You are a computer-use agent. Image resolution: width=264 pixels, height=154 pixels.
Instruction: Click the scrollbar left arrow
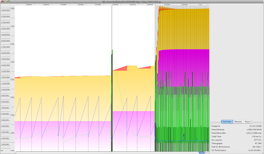[x=206, y=152]
